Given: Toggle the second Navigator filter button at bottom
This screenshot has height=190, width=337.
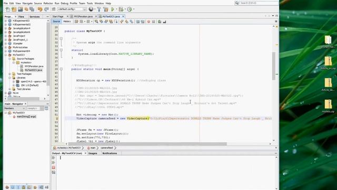Looking at the screenshot, I should (13, 187).
